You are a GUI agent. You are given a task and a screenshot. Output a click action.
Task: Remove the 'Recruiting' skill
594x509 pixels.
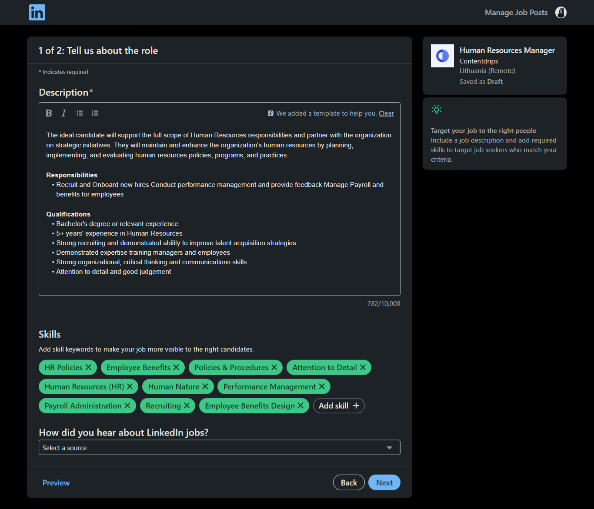tap(186, 406)
